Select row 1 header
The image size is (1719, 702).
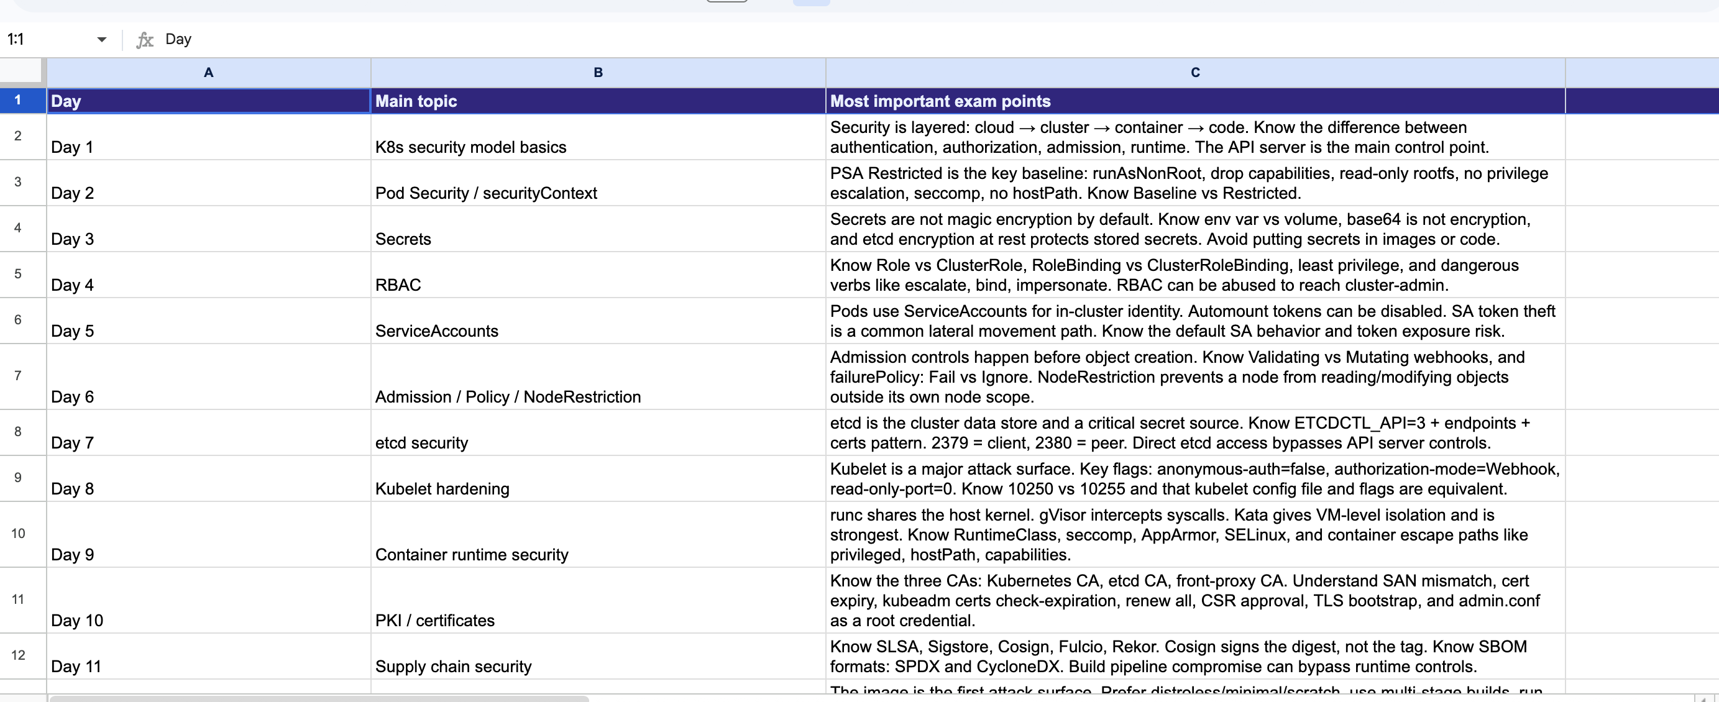[x=23, y=101]
